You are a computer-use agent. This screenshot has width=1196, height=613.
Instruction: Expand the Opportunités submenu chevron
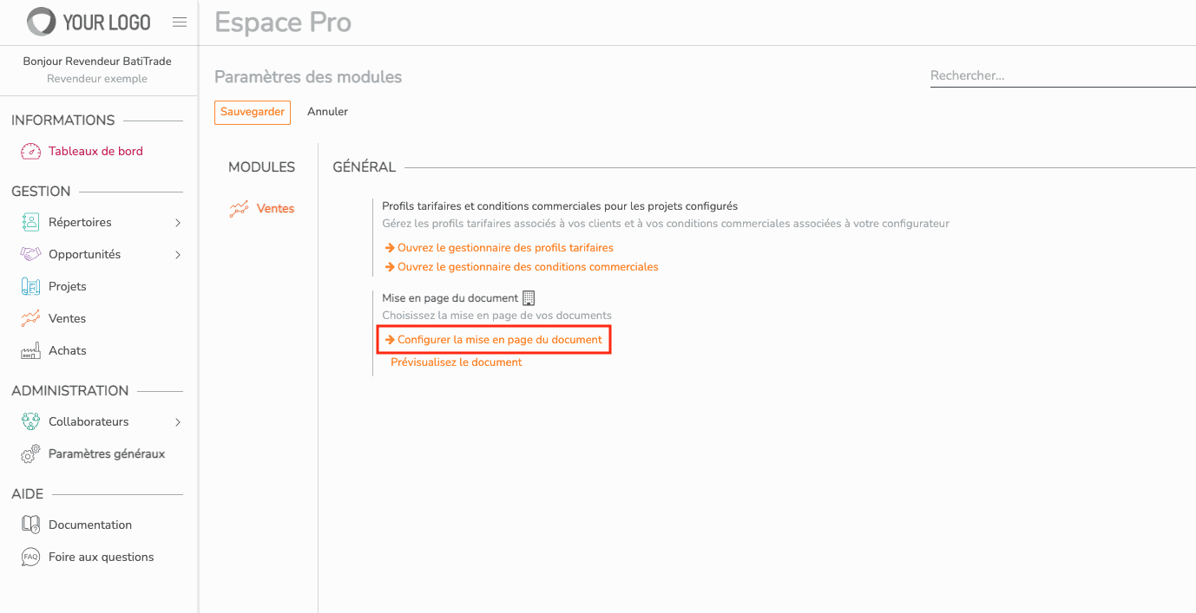178,255
